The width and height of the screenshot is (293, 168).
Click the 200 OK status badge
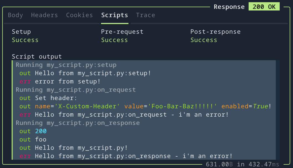(x=264, y=6)
